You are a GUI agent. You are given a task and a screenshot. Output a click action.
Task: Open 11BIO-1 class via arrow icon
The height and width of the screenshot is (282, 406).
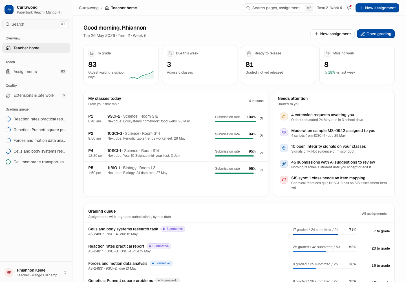pyautogui.click(x=261, y=170)
